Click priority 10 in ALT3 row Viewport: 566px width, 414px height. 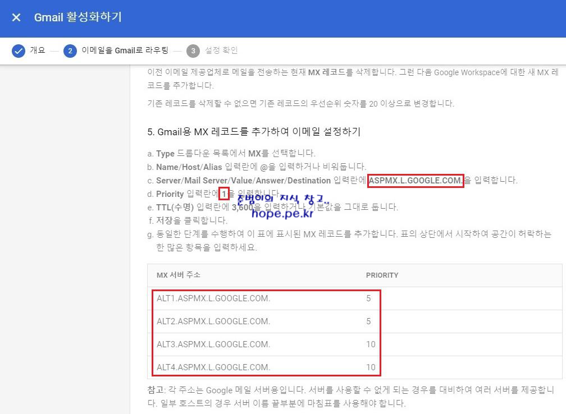coord(371,344)
